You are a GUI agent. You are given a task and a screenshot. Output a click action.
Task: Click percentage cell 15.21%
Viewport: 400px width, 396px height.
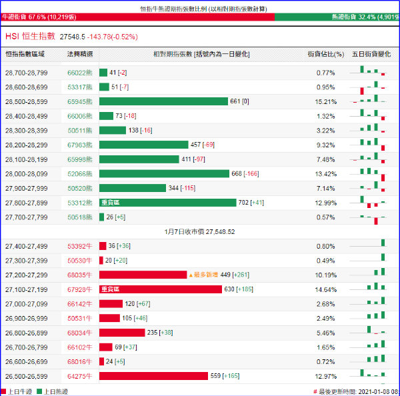[x=326, y=102]
